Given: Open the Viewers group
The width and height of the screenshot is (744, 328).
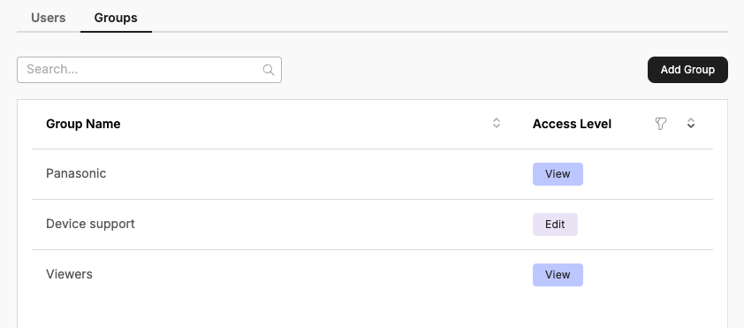Looking at the screenshot, I should 69,274.
